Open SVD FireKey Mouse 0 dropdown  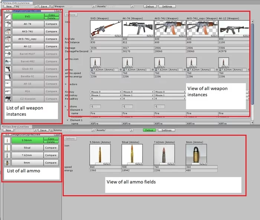(106, 92)
